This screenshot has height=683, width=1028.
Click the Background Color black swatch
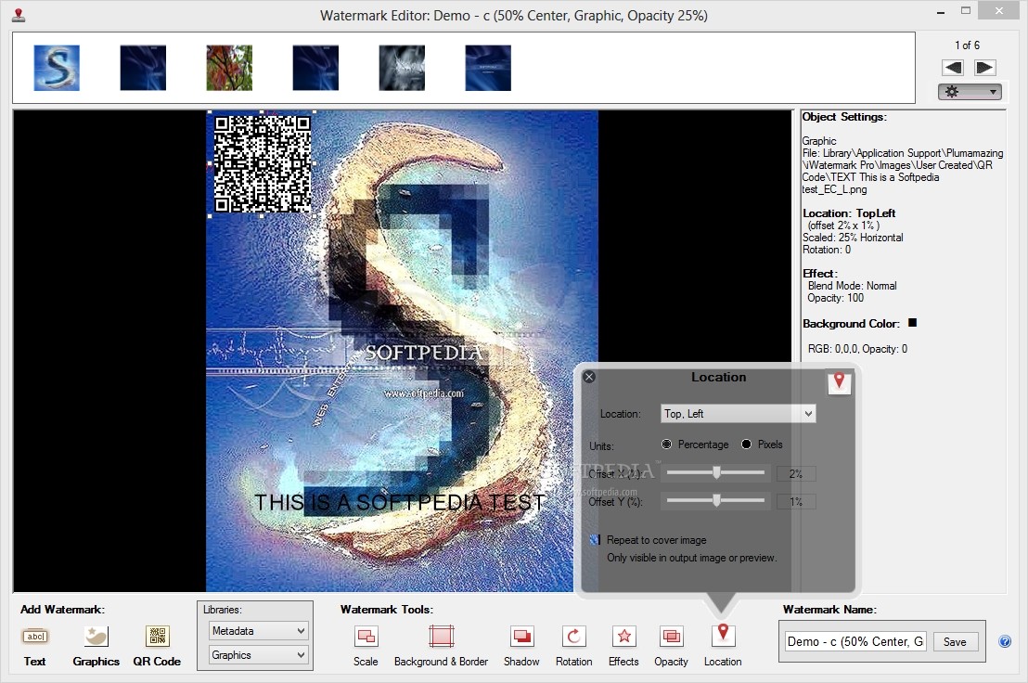point(912,323)
